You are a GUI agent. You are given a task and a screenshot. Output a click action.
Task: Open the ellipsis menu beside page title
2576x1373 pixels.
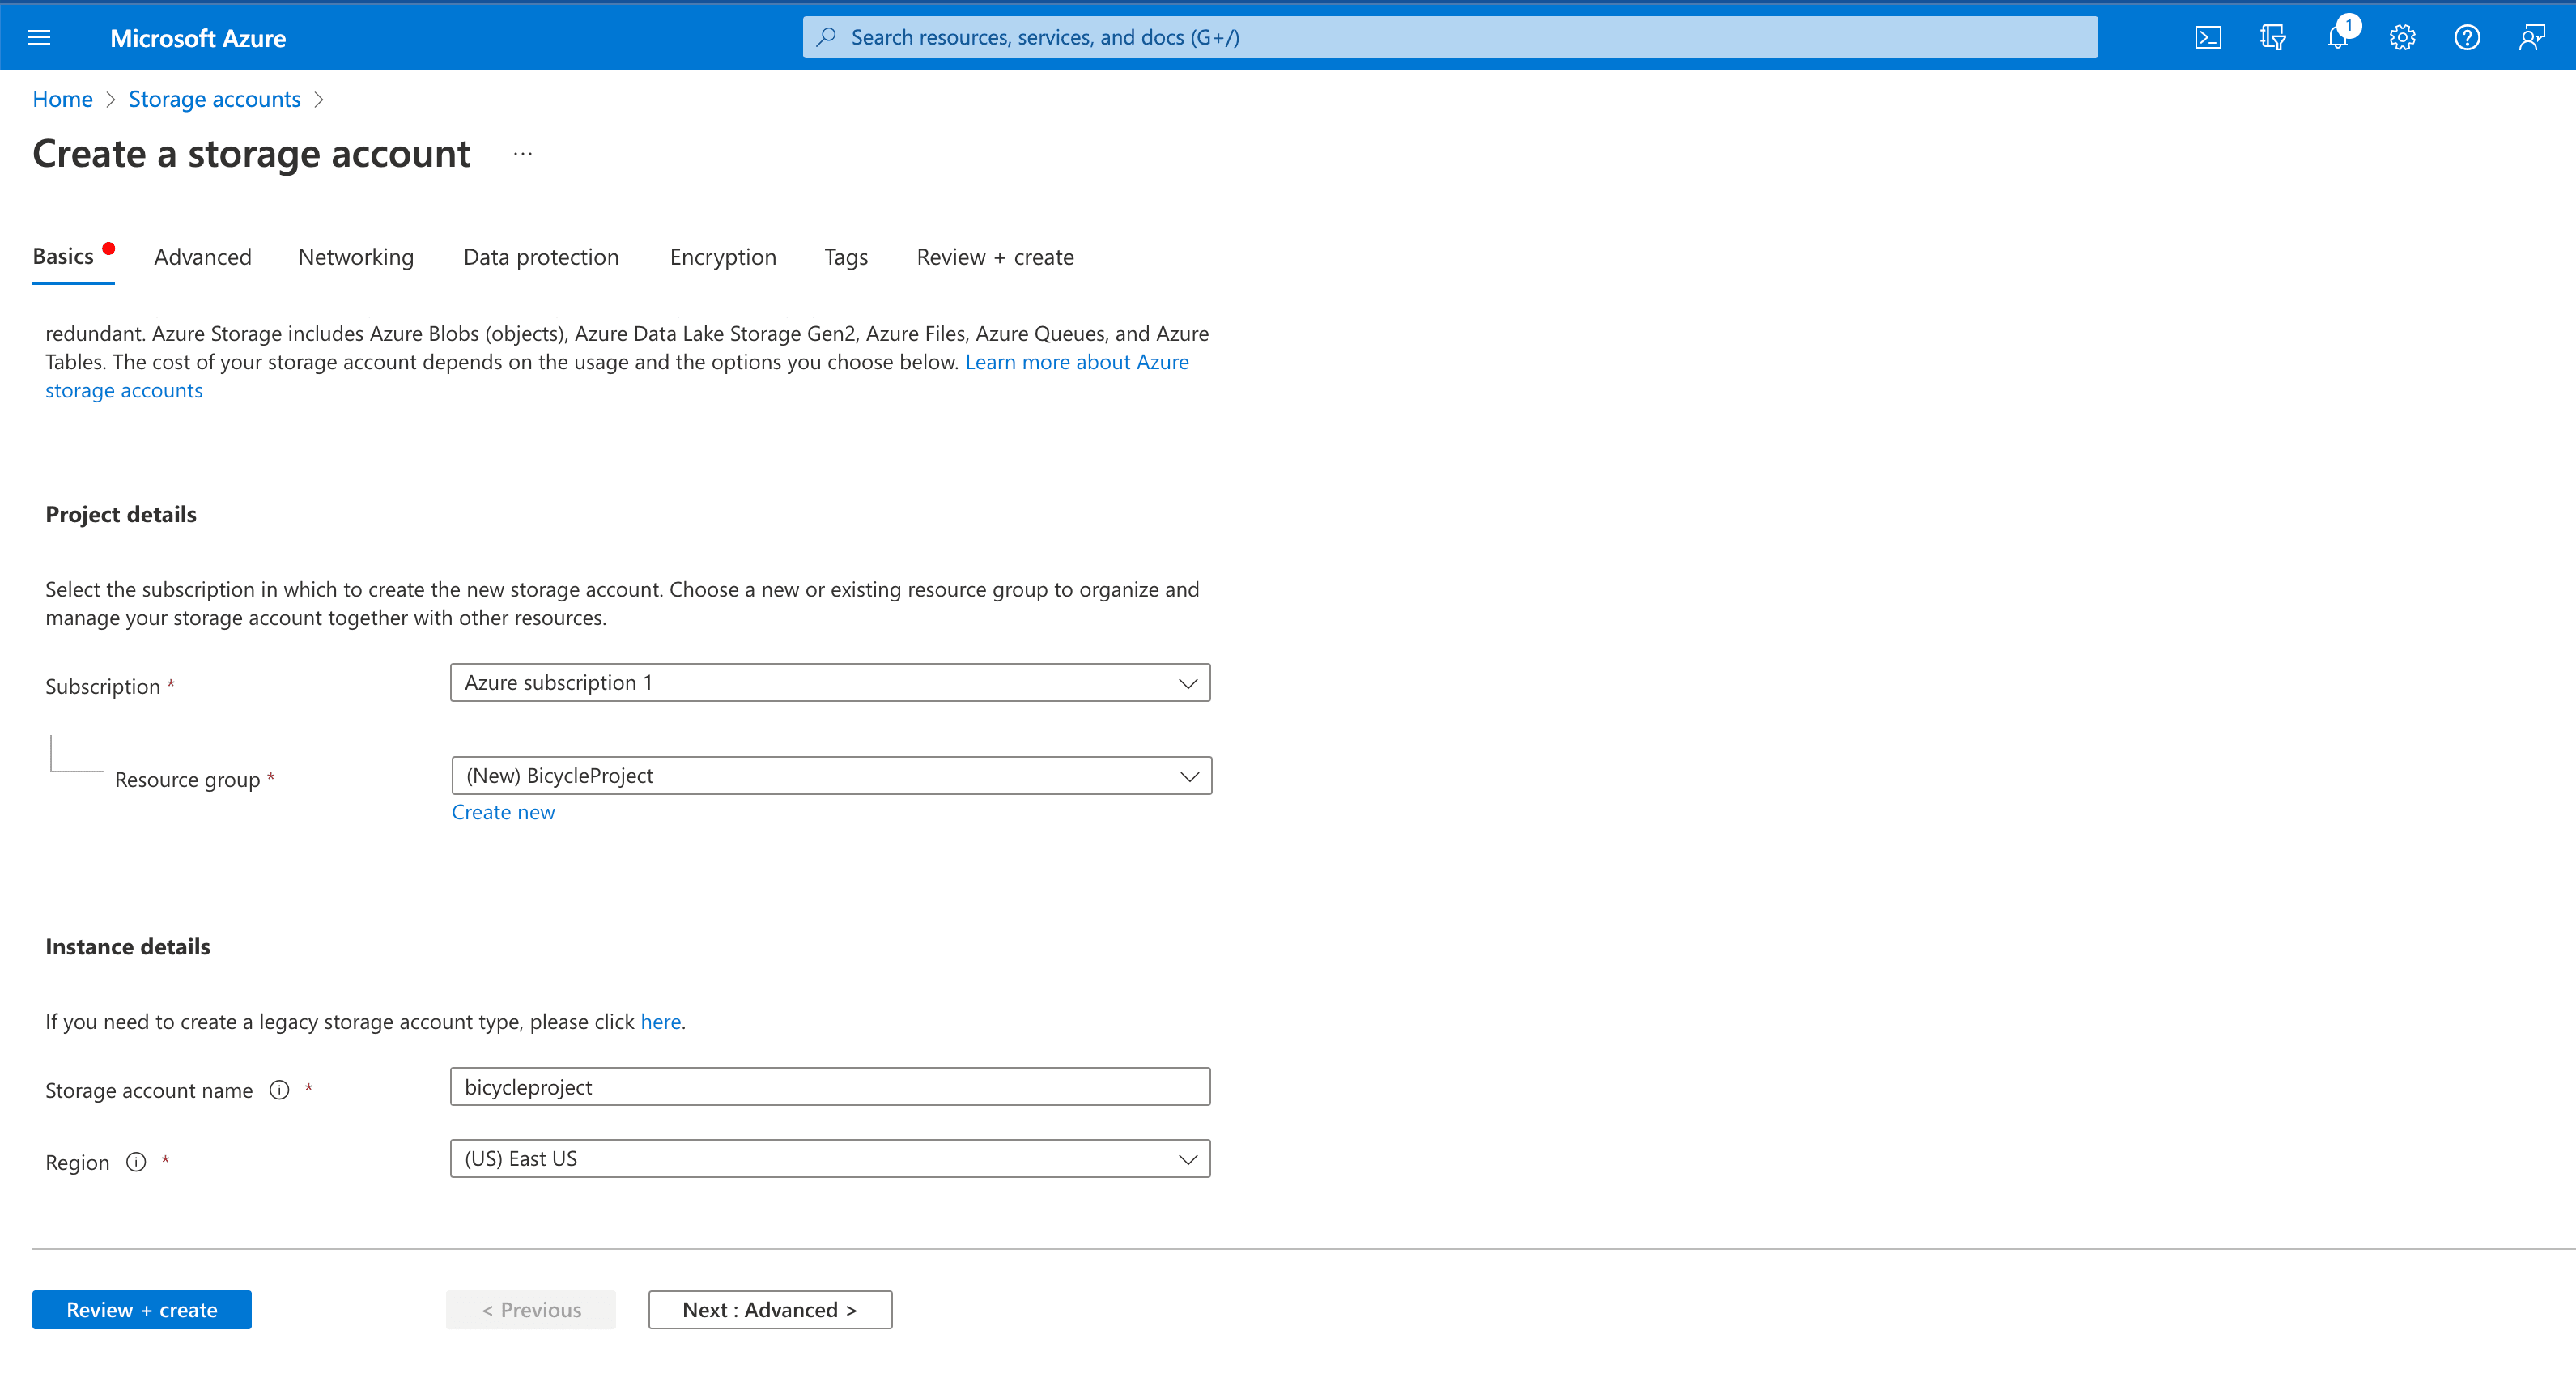pyautogui.click(x=522, y=154)
